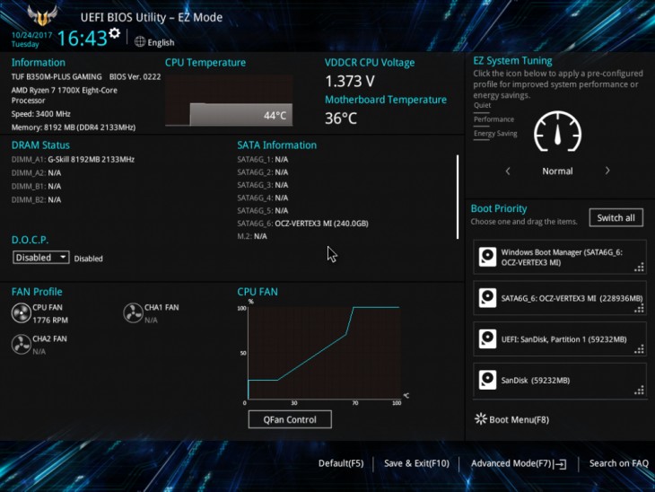Click Save & Exit(F10)
The width and height of the screenshot is (655, 492).
pyautogui.click(x=416, y=463)
